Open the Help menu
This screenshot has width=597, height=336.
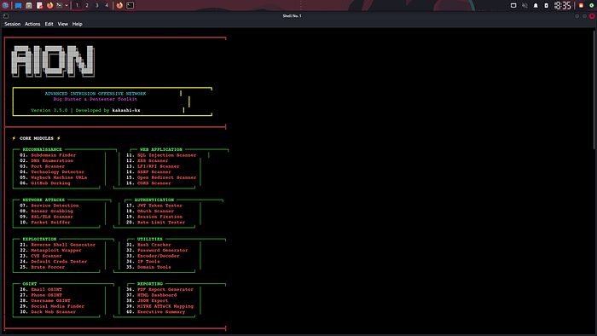coord(78,24)
